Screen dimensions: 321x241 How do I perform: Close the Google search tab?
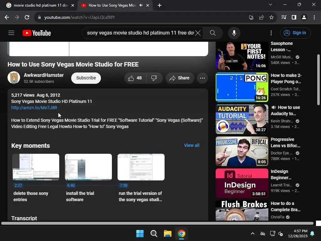(x=73, y=5)
